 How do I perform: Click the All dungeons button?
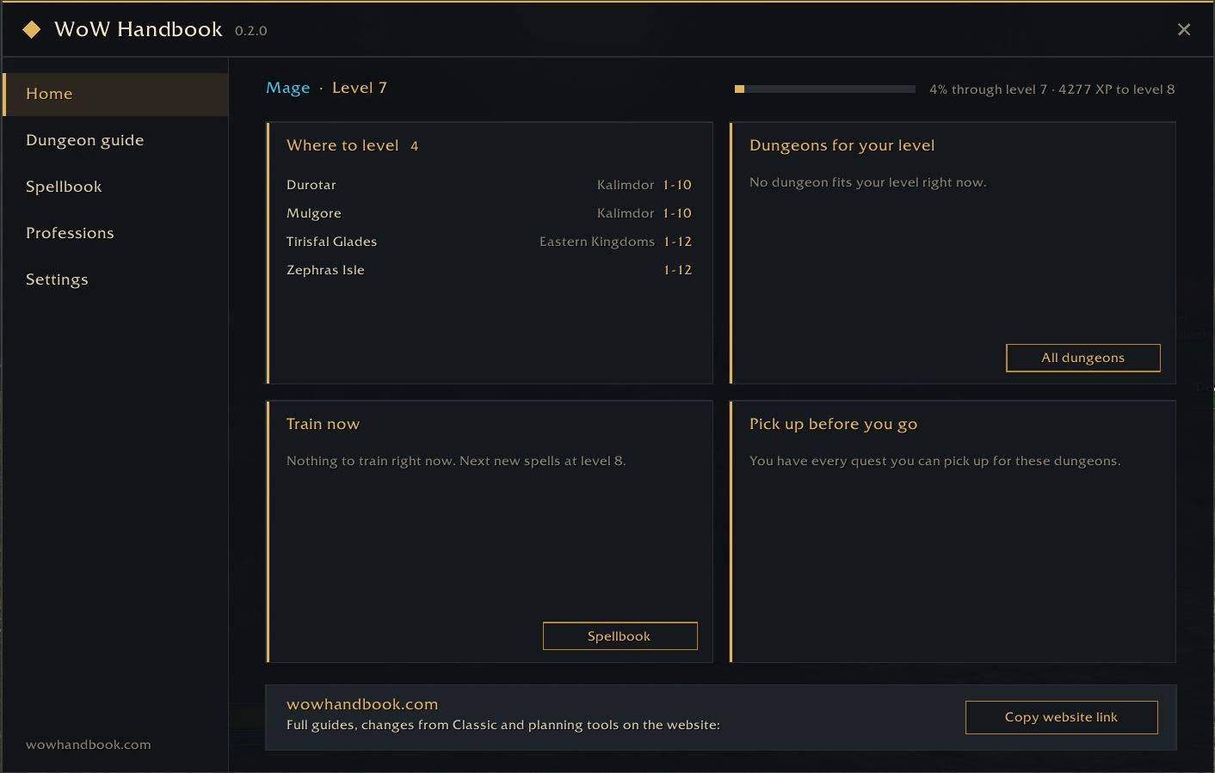1082,358
